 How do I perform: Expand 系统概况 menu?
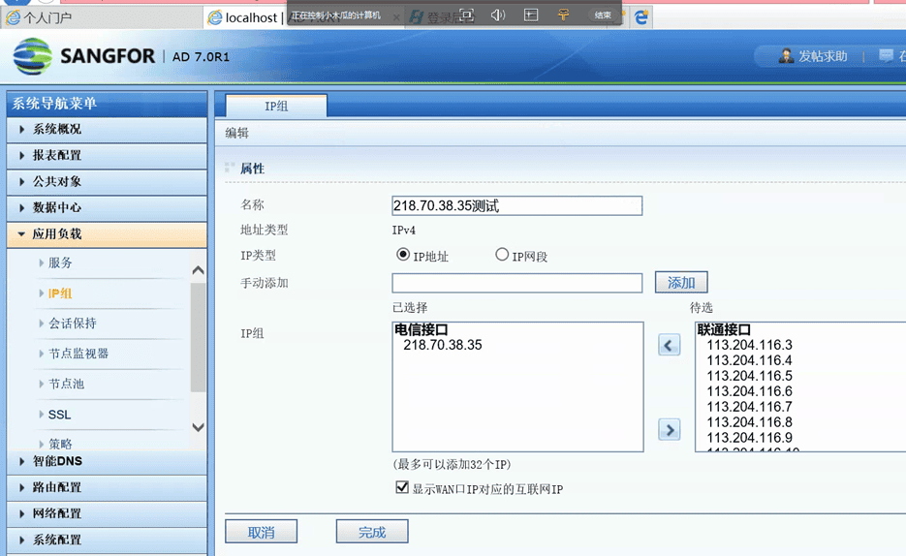107,130
